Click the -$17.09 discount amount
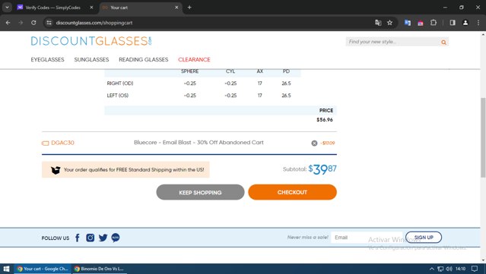Image resolution: width=486 pixels, height=274 pixels. 328,143
